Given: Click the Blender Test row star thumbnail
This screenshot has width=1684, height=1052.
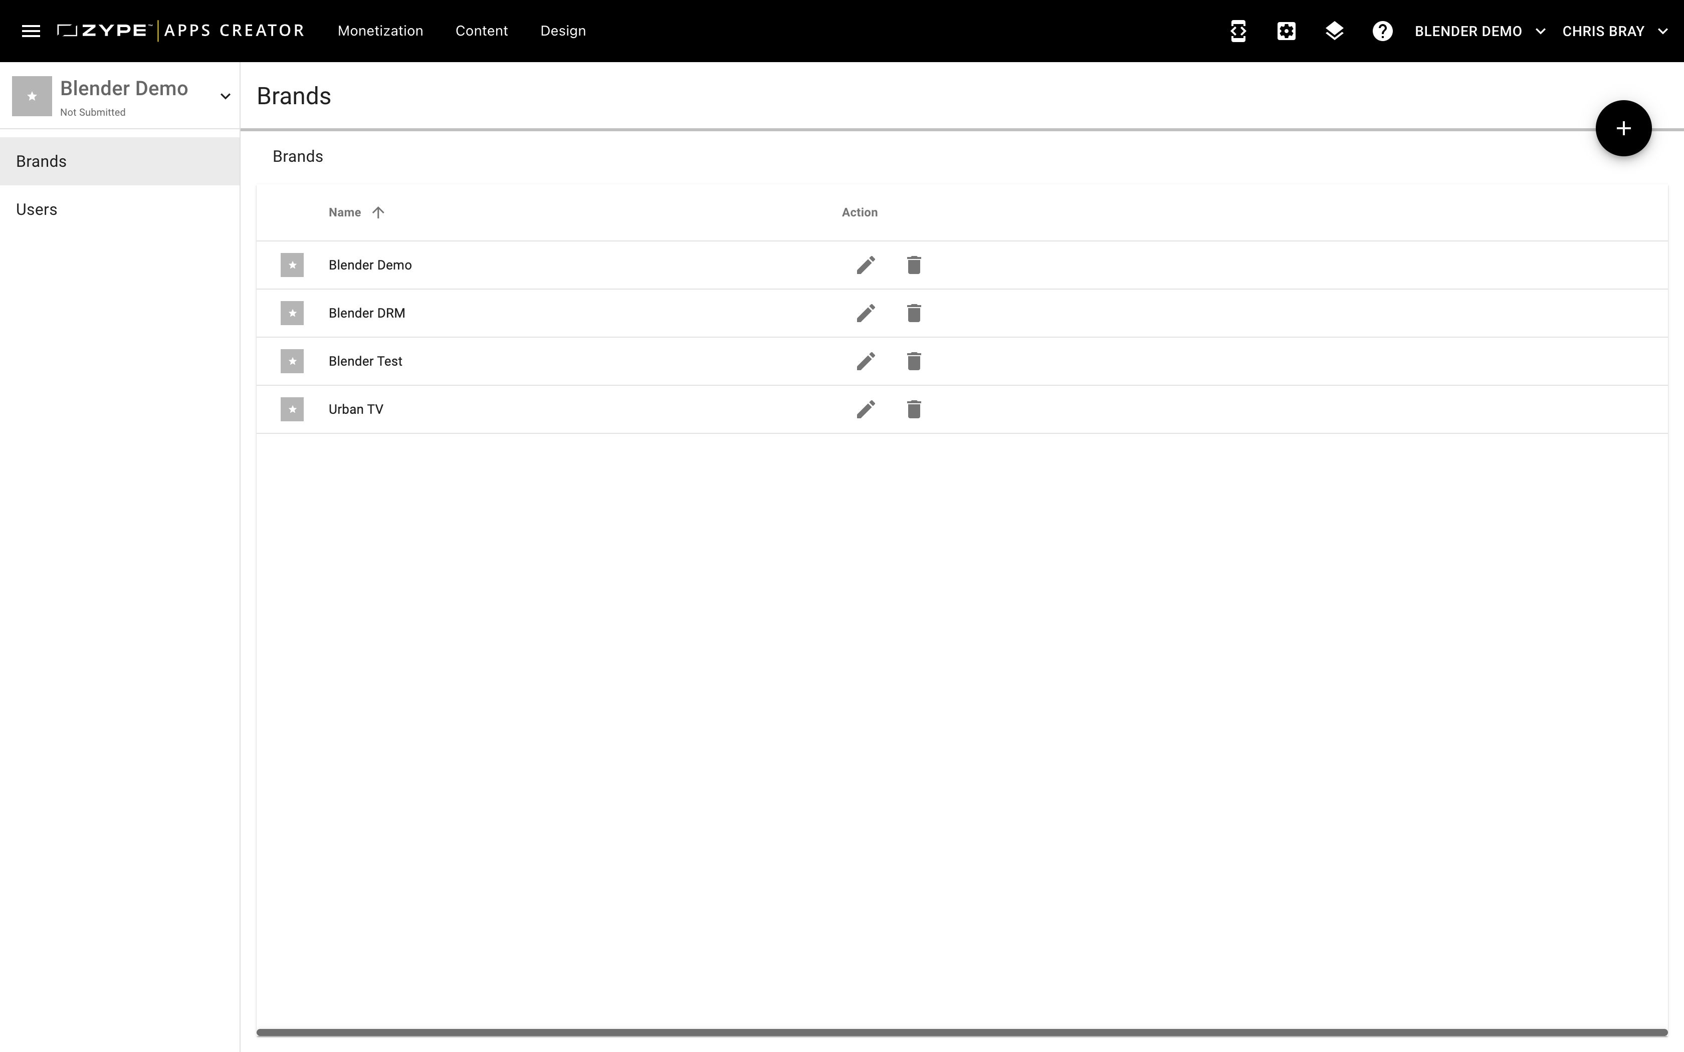Looking at the screenshot, I should [x=292, y=361].
